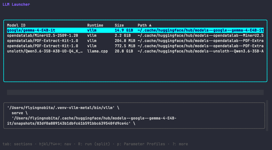Image resolution: width=272 pixels, height=150 pixels.
Task: Click the 'R: run (split)' footer hint
Action: tap(94, 144)
